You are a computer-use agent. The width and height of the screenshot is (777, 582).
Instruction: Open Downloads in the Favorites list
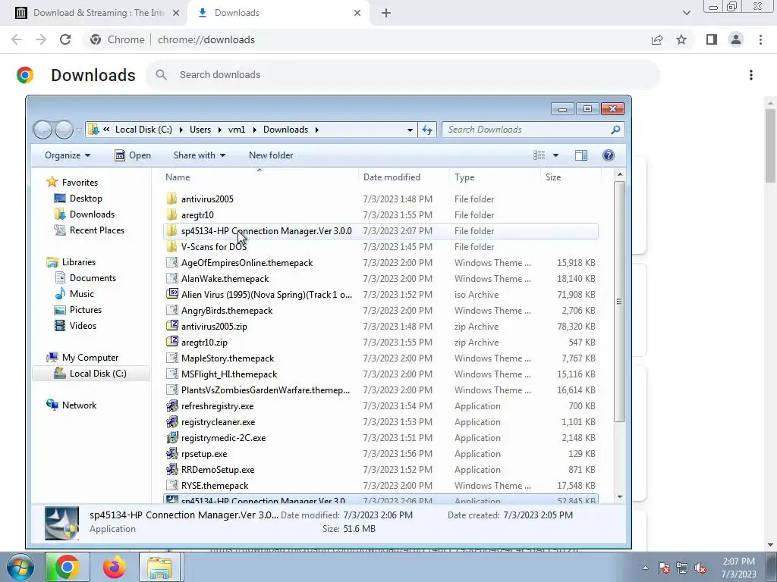(92, 214)
